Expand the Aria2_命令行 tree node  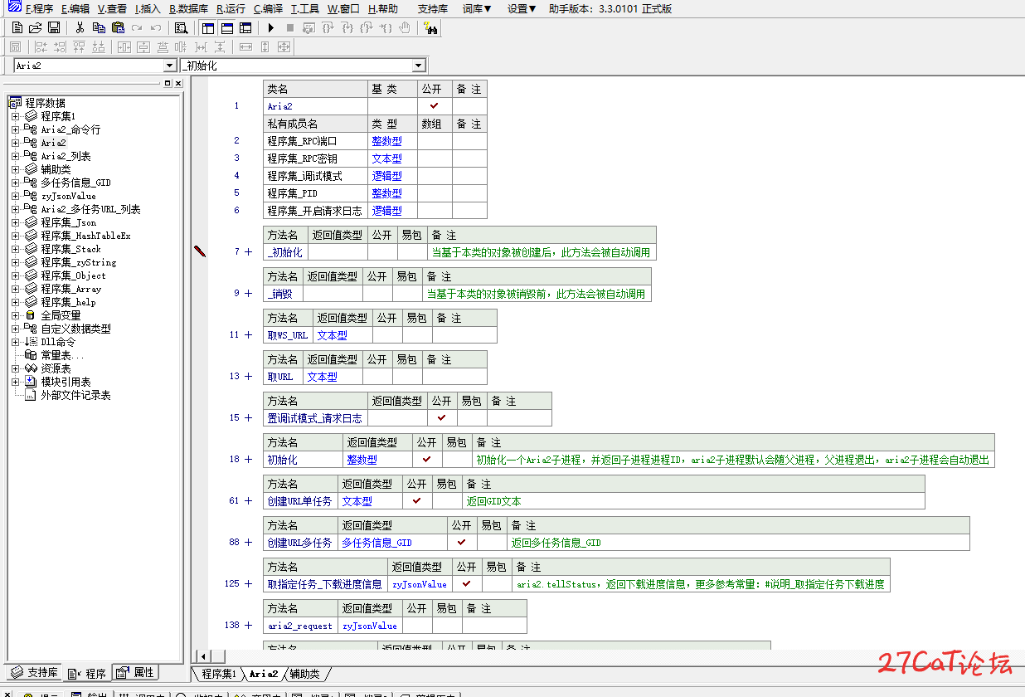[x=15, y=129]
